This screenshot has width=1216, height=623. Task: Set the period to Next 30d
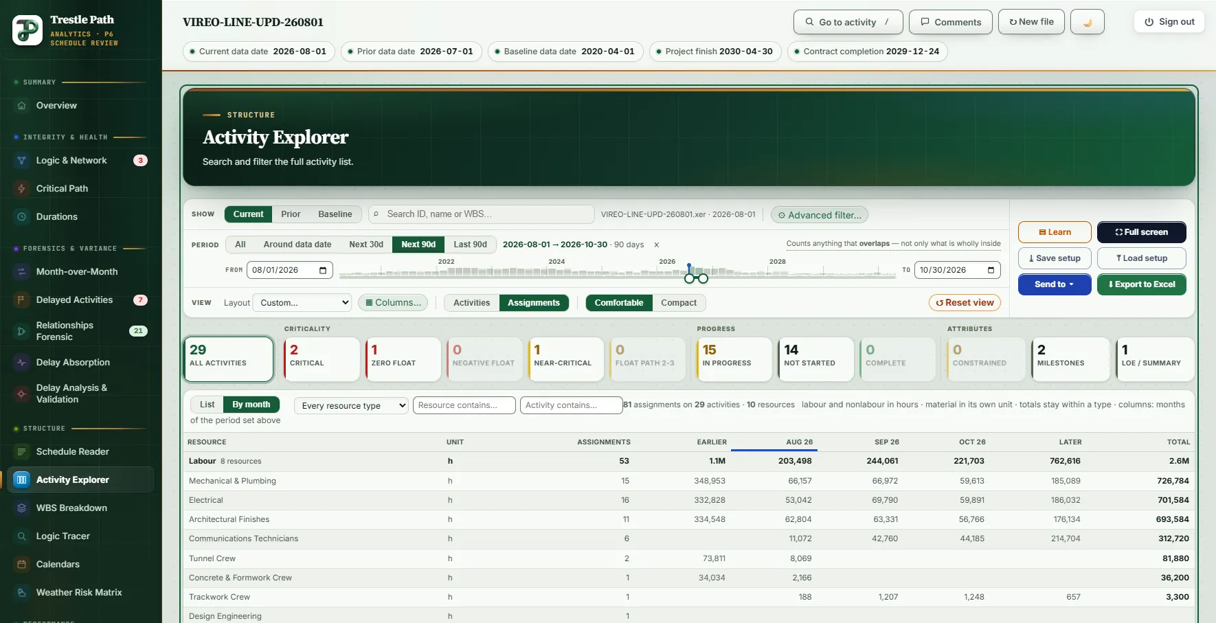366,245
